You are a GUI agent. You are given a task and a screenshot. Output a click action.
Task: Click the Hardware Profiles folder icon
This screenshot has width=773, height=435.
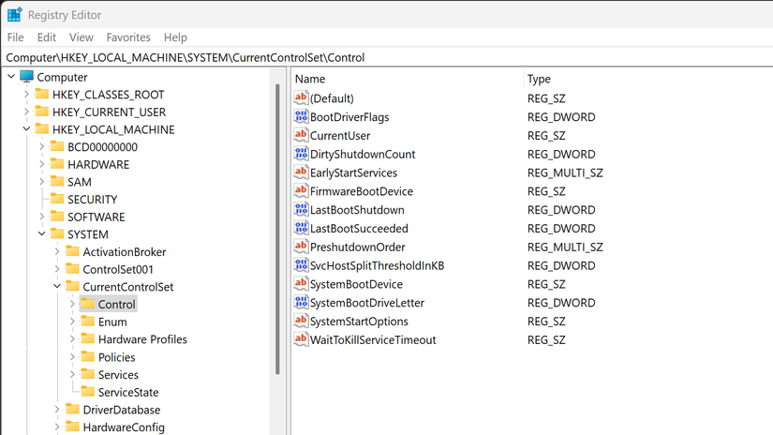pos(88,339)
